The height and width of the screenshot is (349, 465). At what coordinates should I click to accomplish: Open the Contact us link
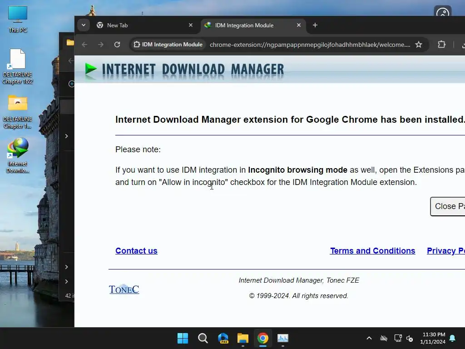tap(136, 251)
